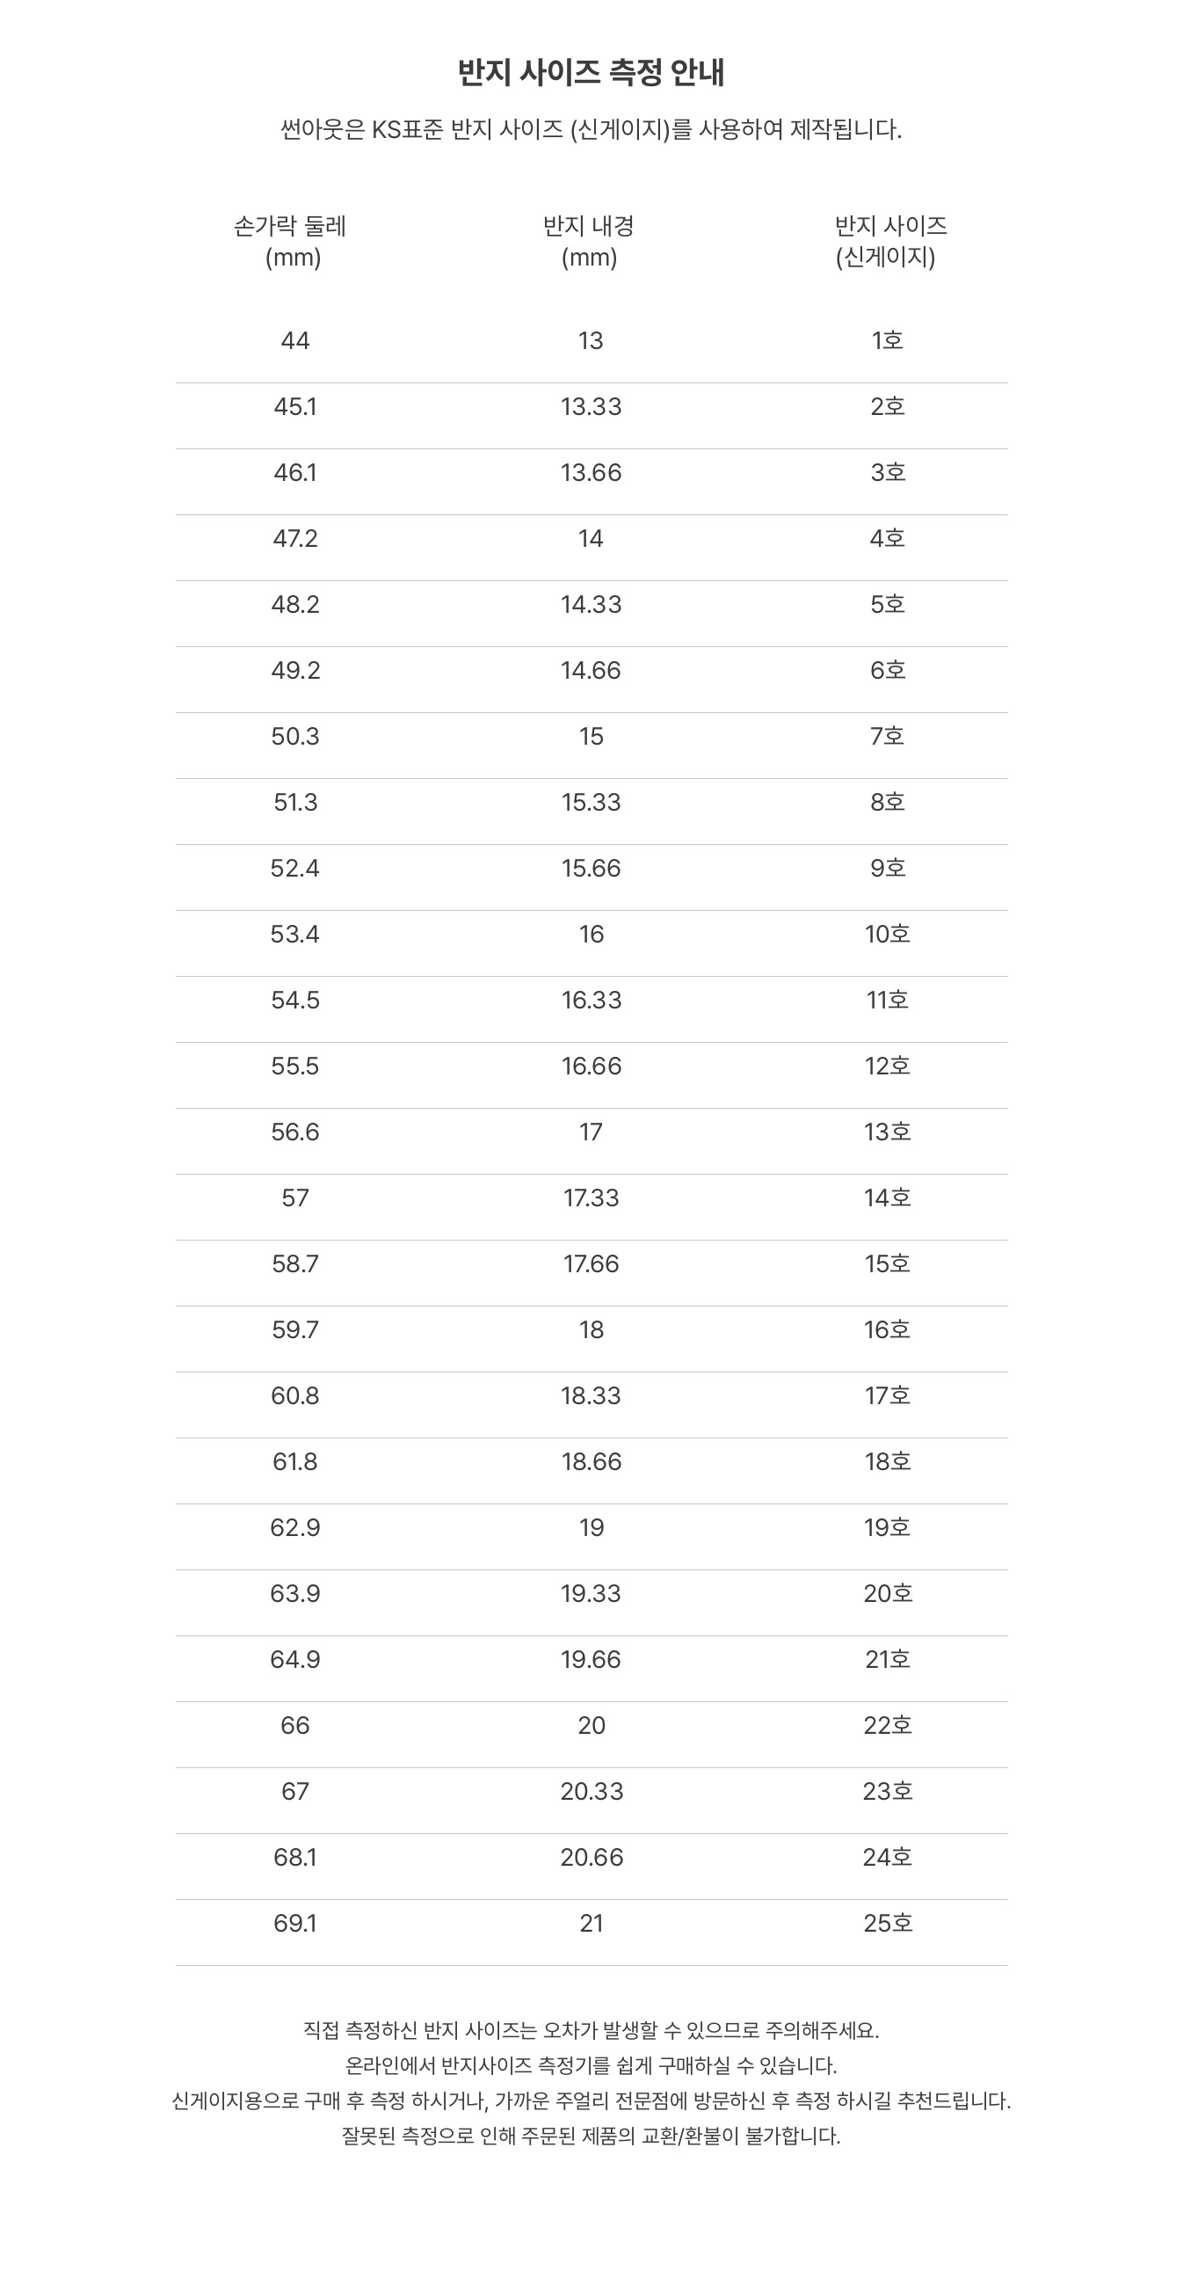The height and width of the screenshot is (2286, 1183).
Task: Click the 22호 ring size cell
Action: pyautogui.click(x=887, y=1725)
